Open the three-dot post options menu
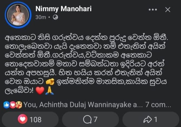 click(153, 10)
